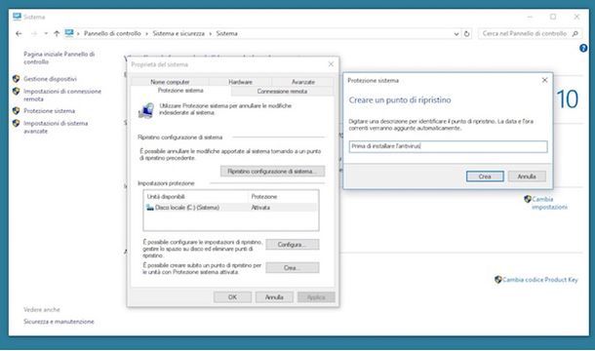Close the Sistema window
Screen dimensions: 595x351
[576, 17]
